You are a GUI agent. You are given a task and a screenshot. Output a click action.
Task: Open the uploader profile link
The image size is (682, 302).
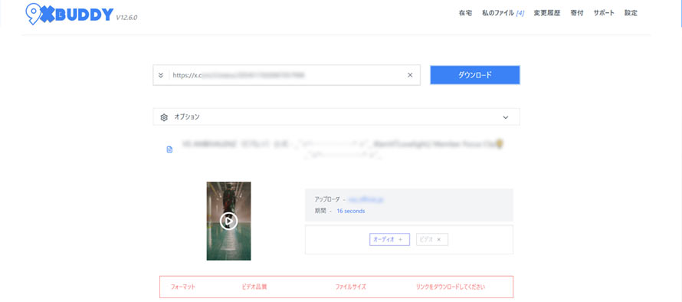point(366,199)
